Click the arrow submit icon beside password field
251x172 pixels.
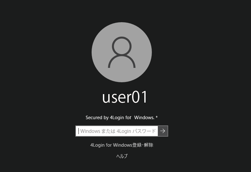pyautogui.click(x=163, y=131)
